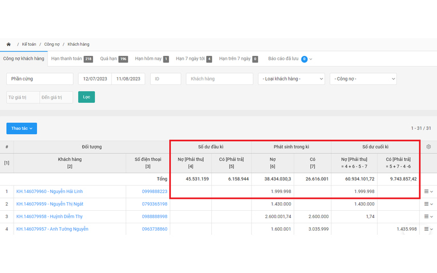Click the Số điện thoại column header
This screenshot has height=273, width=437.
[x=148, y=163]
